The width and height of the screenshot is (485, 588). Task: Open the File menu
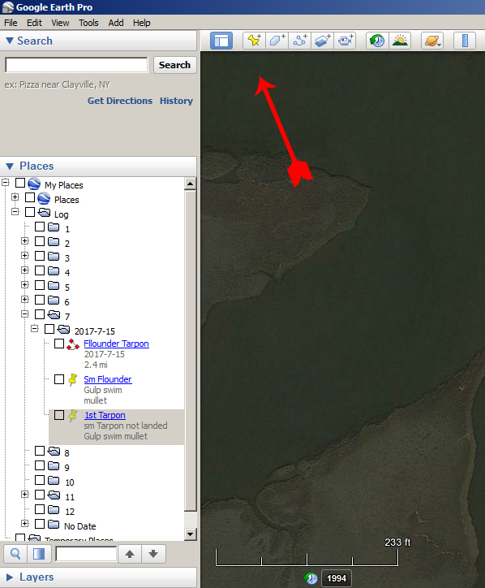pos(11,23)
